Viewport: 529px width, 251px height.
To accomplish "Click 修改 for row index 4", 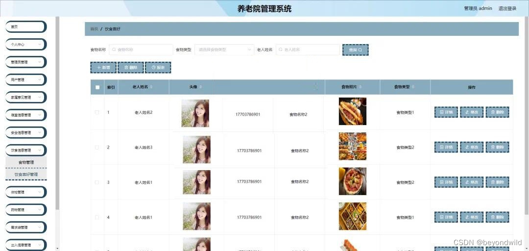I will [472, 217].
